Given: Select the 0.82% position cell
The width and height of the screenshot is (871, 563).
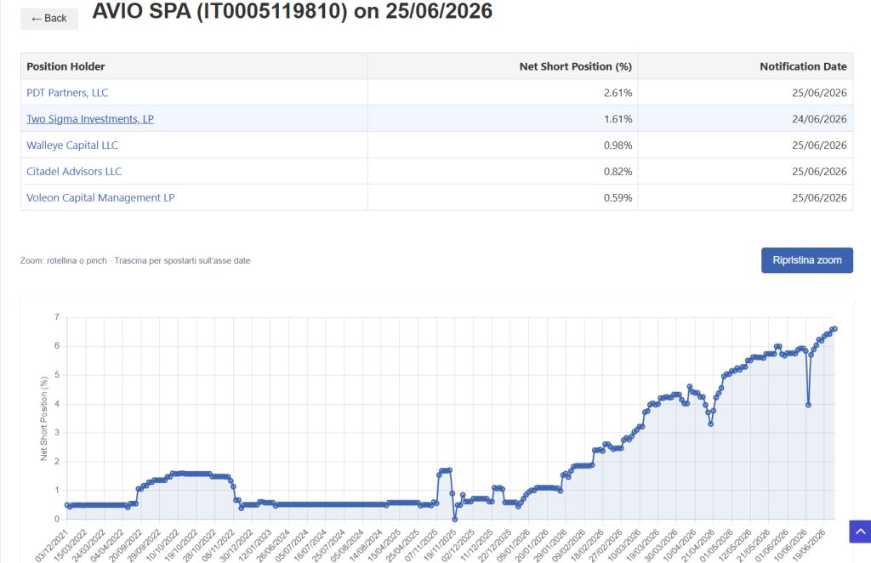Looking at the screenshot, I should pyautogui.click(x=503, y=171).
